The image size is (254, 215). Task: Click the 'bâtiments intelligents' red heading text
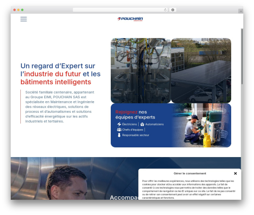[56, 82]
